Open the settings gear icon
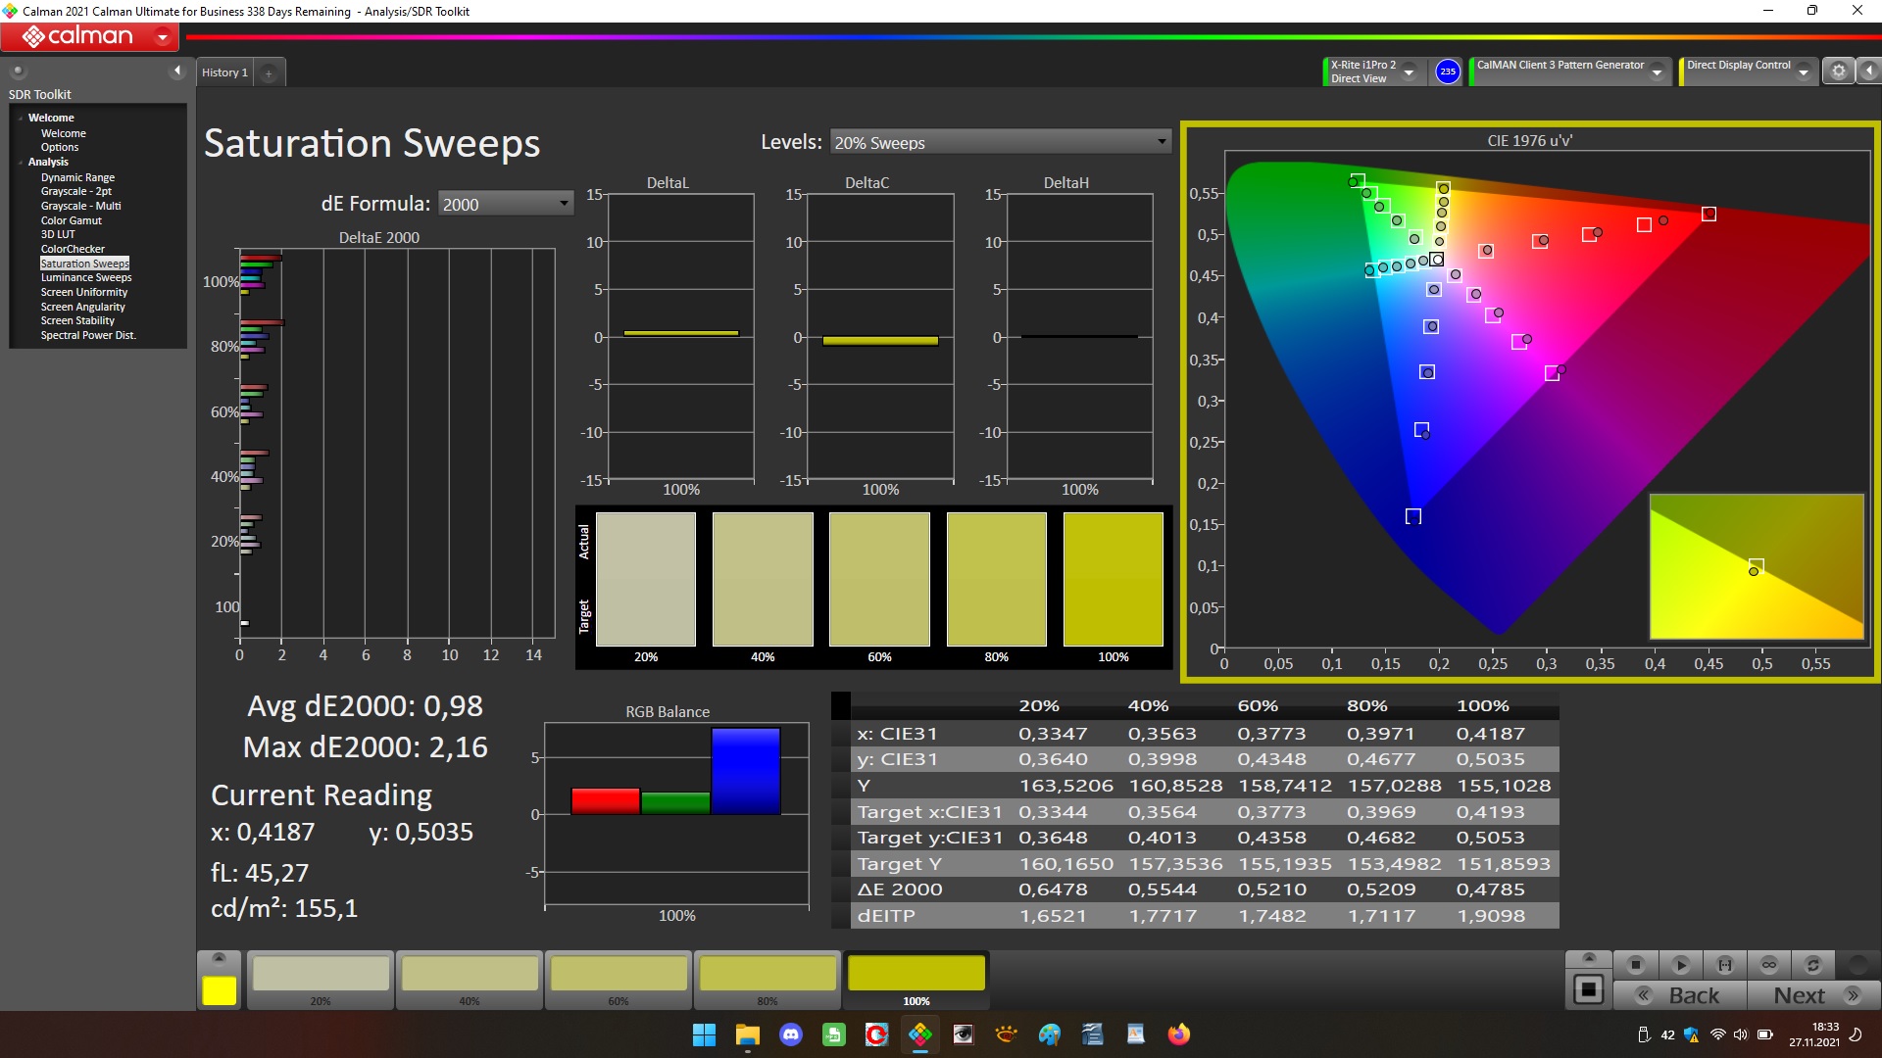Viewport: 1882px width, 1058px height. (1839, 72)
